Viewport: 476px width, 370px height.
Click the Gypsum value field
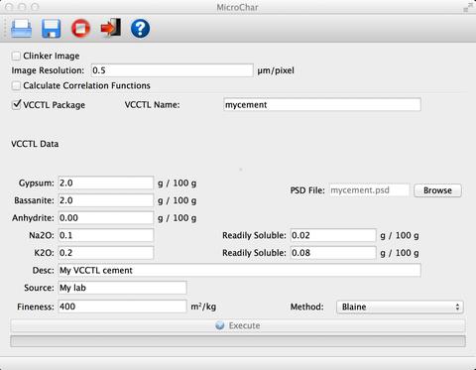coord(106,183)
